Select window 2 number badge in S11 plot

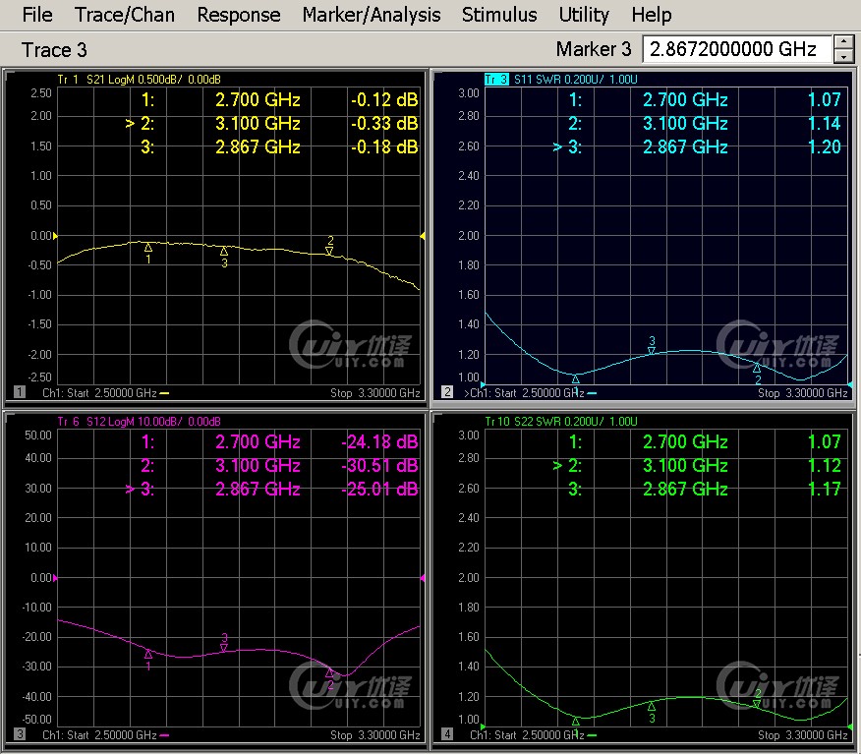tap(447, 392)
